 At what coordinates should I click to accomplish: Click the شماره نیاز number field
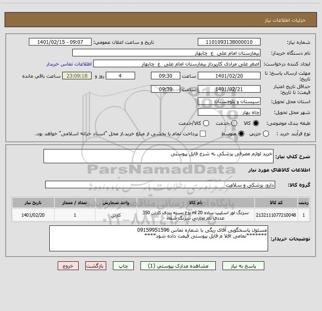click(x=229, y=42)
